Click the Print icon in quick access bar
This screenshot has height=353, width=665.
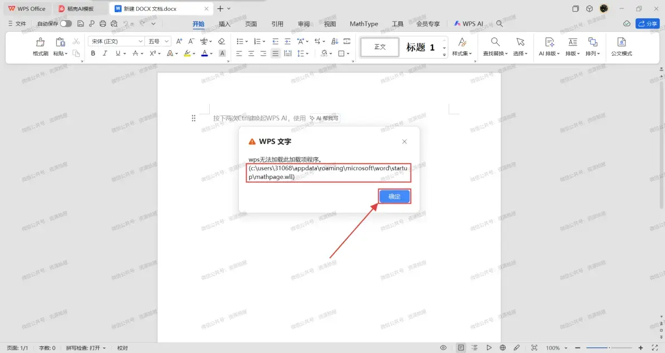(103, 24)
